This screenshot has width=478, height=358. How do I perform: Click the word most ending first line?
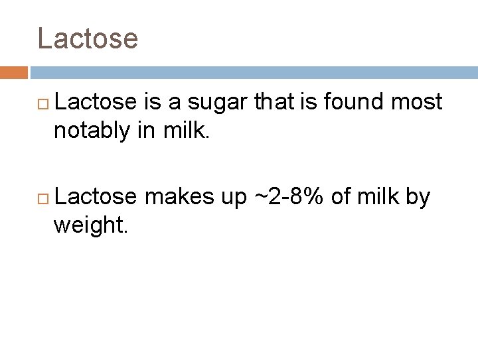pyautogui.click(x=416, y=102)
